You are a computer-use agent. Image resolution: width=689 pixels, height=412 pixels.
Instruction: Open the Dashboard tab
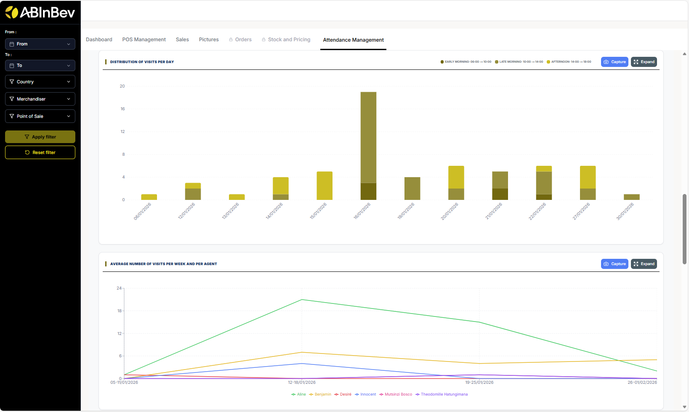99,40
